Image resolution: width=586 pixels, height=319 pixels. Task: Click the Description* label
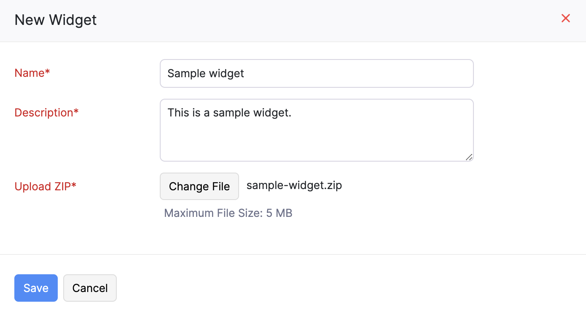(x=46, y=112)
